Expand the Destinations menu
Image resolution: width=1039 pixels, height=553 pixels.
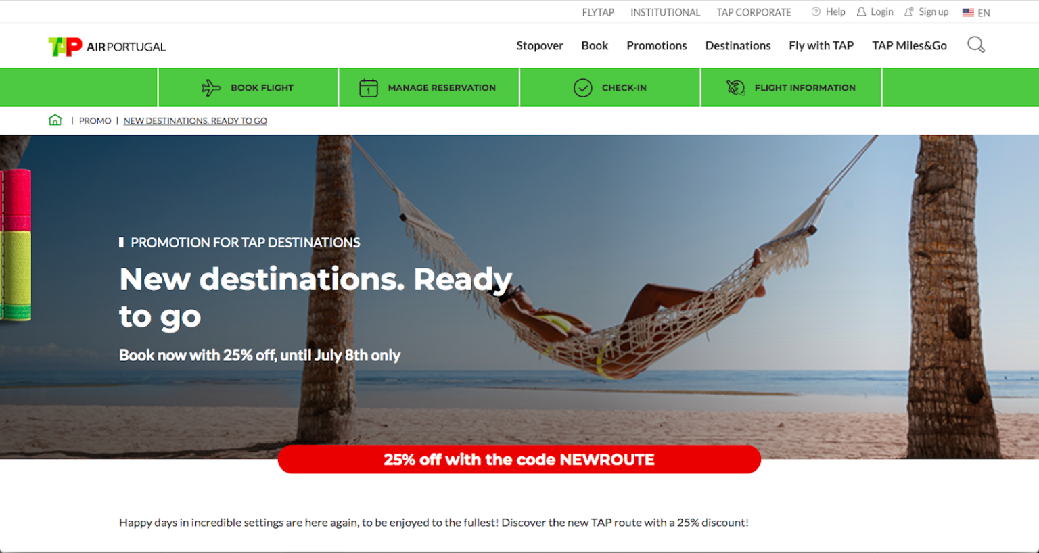(x=738, y=45)
